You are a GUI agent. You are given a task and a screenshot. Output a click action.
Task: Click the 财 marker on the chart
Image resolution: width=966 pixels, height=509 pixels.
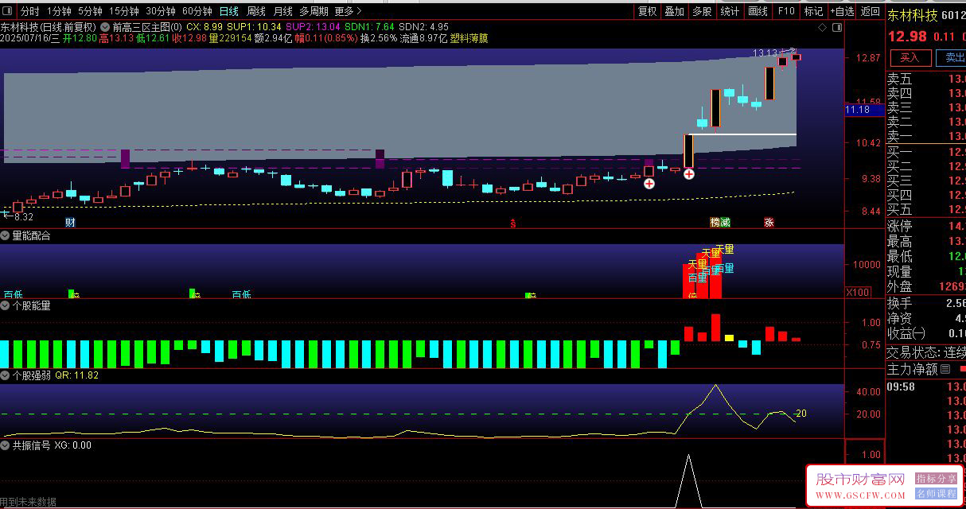click(70, 222)
